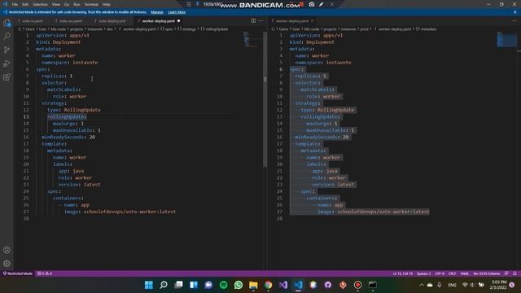Open the Extensions view
521x293 pixels.
tap(7, 77)
